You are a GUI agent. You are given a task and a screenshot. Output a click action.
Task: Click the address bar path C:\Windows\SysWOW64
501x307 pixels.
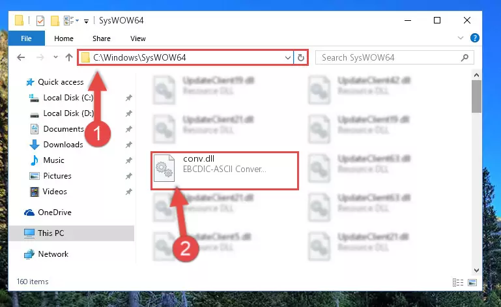click(x=139, y=57)
